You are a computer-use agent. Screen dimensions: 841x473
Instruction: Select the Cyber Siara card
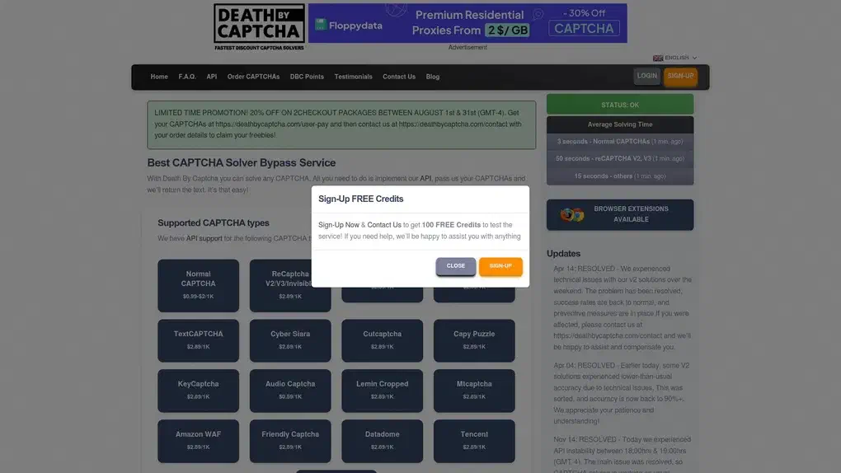tap(290, 340)
